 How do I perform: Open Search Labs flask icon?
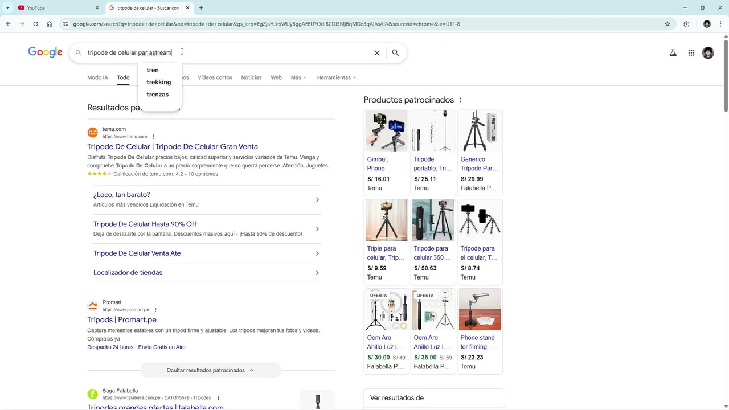point(673,53)
